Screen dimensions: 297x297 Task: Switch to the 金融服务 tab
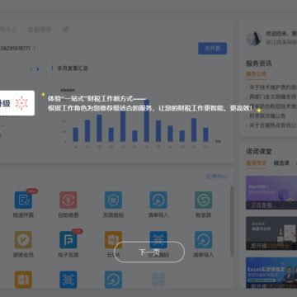[x=40, y=30]
